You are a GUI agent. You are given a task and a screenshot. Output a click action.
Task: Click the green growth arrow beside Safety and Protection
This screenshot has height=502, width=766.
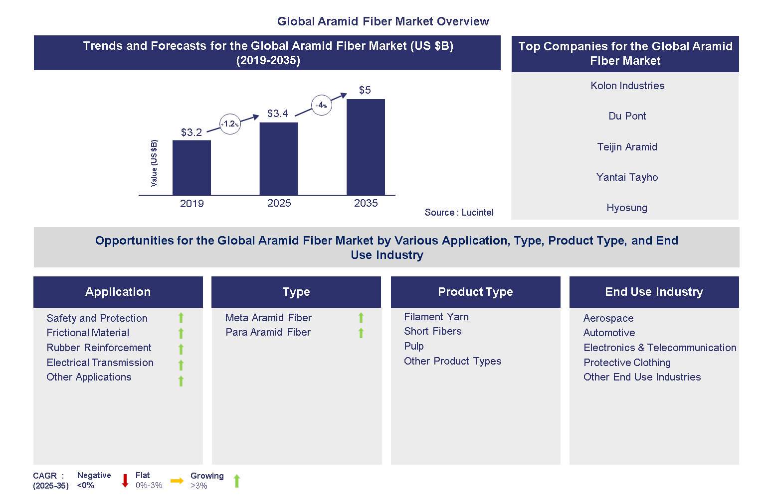[x=181, y=318]
